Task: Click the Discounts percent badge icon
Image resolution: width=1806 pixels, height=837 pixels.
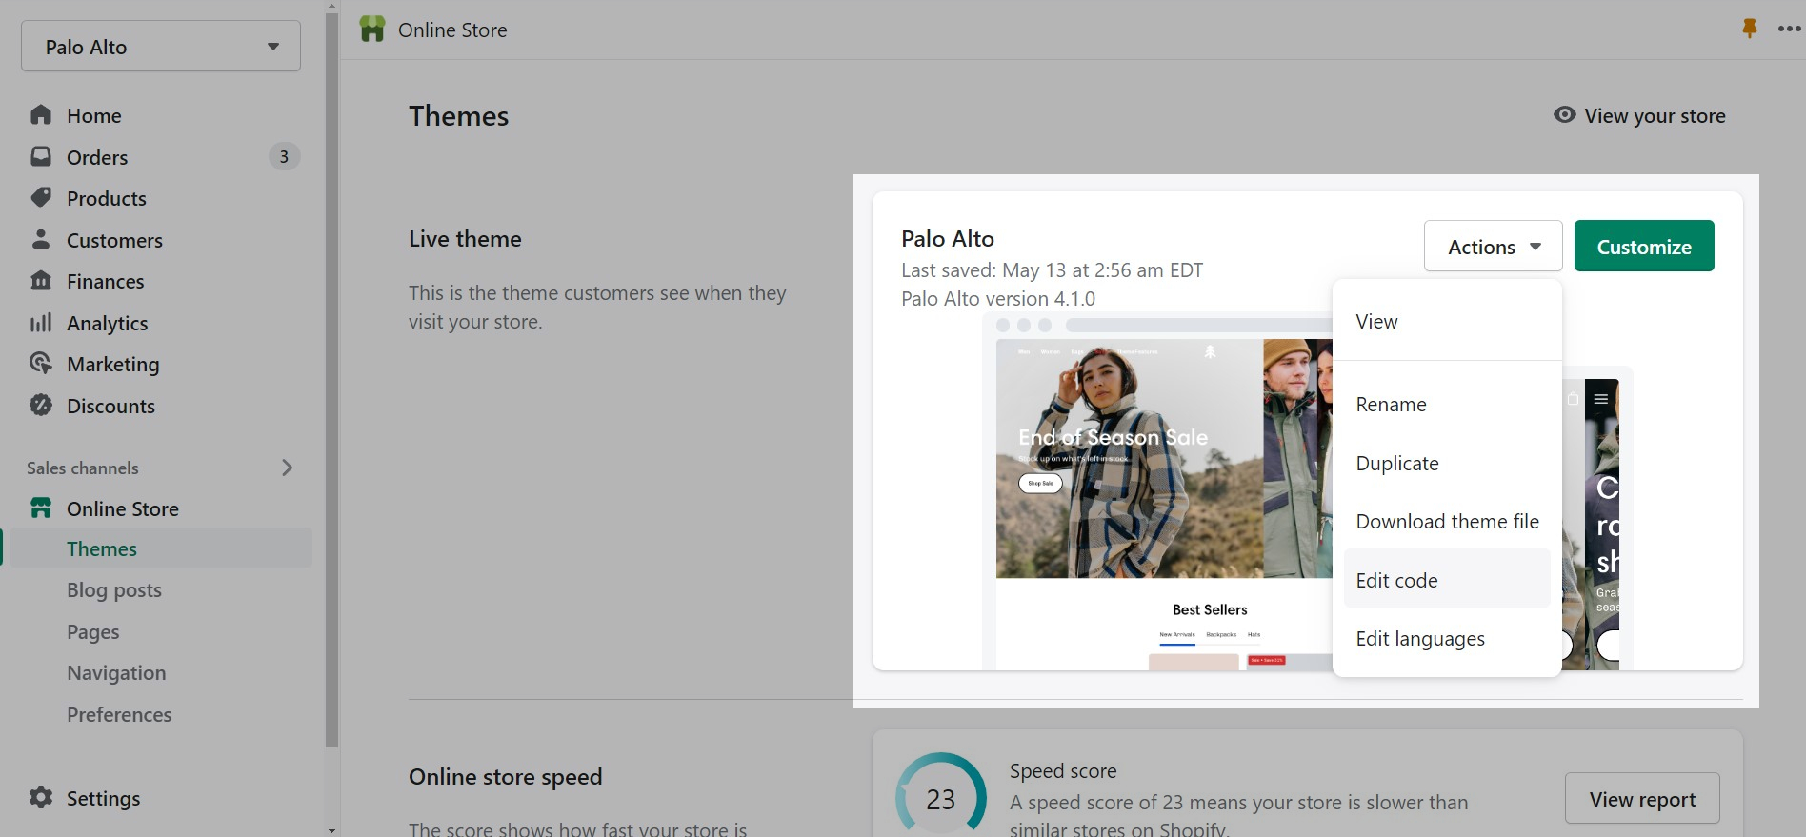Action: (x=41, y=406)
